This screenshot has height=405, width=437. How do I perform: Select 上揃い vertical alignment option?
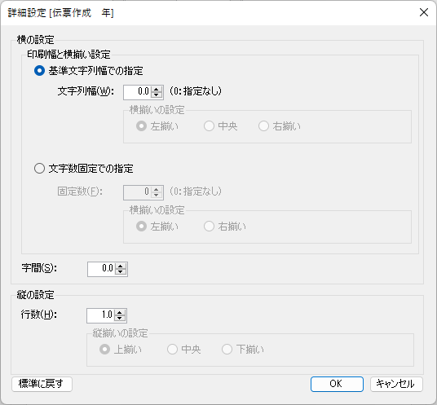pyautogui.click(x=105, y=349)
